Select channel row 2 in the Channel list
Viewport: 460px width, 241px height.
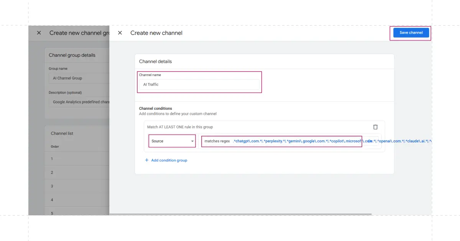[x=77, y=172]
